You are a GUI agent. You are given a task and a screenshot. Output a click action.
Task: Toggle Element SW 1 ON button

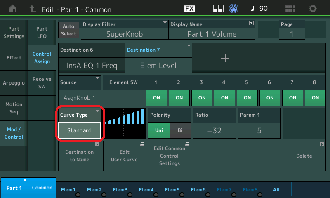coord(156,98)
